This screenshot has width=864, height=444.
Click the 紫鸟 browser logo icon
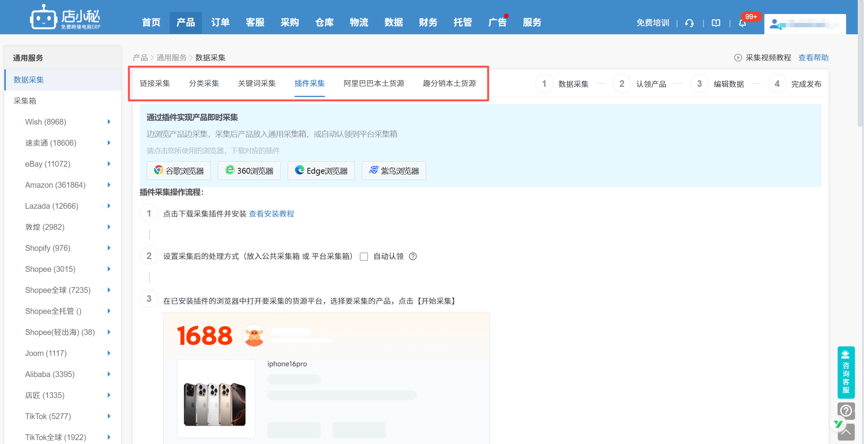tap(374, 170)
